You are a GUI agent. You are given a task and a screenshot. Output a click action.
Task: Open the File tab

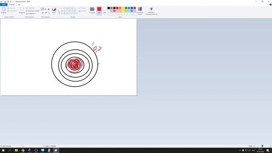(x=4, y=5)
